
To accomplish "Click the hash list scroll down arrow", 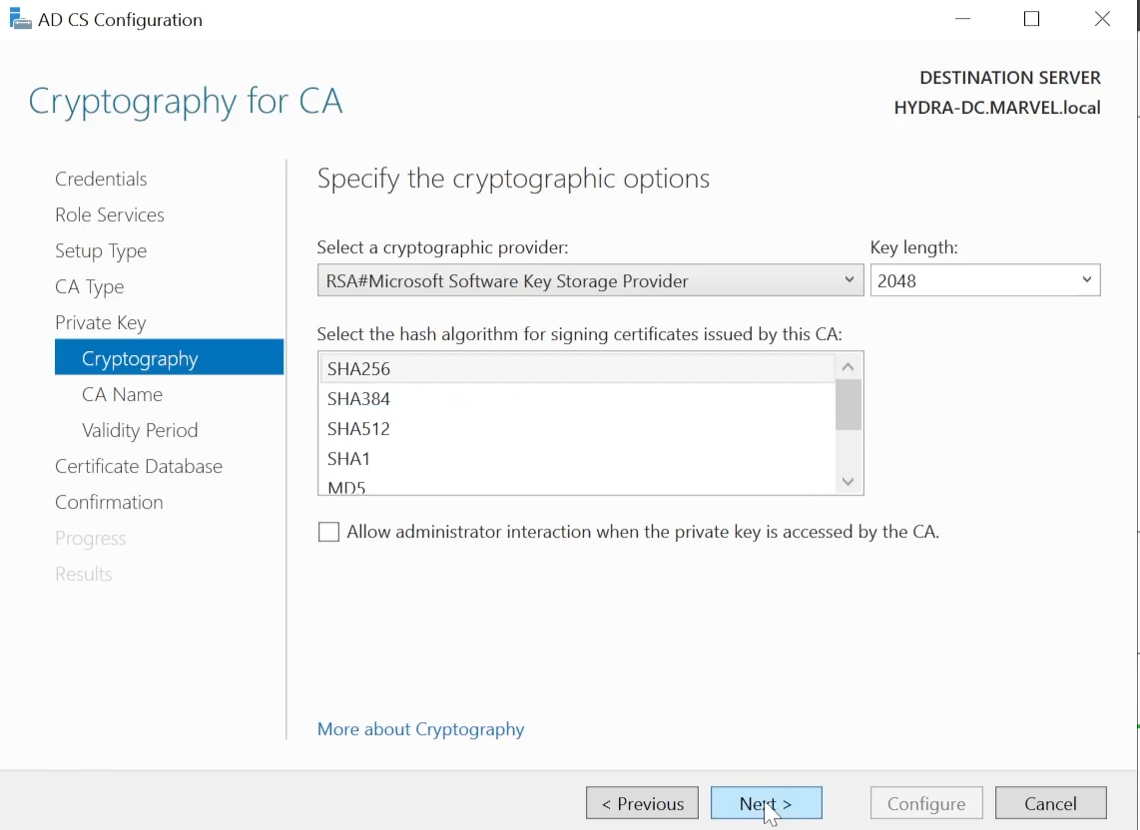I will [848, 481].
